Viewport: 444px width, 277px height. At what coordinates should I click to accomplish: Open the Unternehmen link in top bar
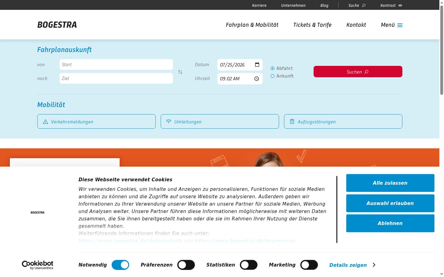[x=293, y=6]
